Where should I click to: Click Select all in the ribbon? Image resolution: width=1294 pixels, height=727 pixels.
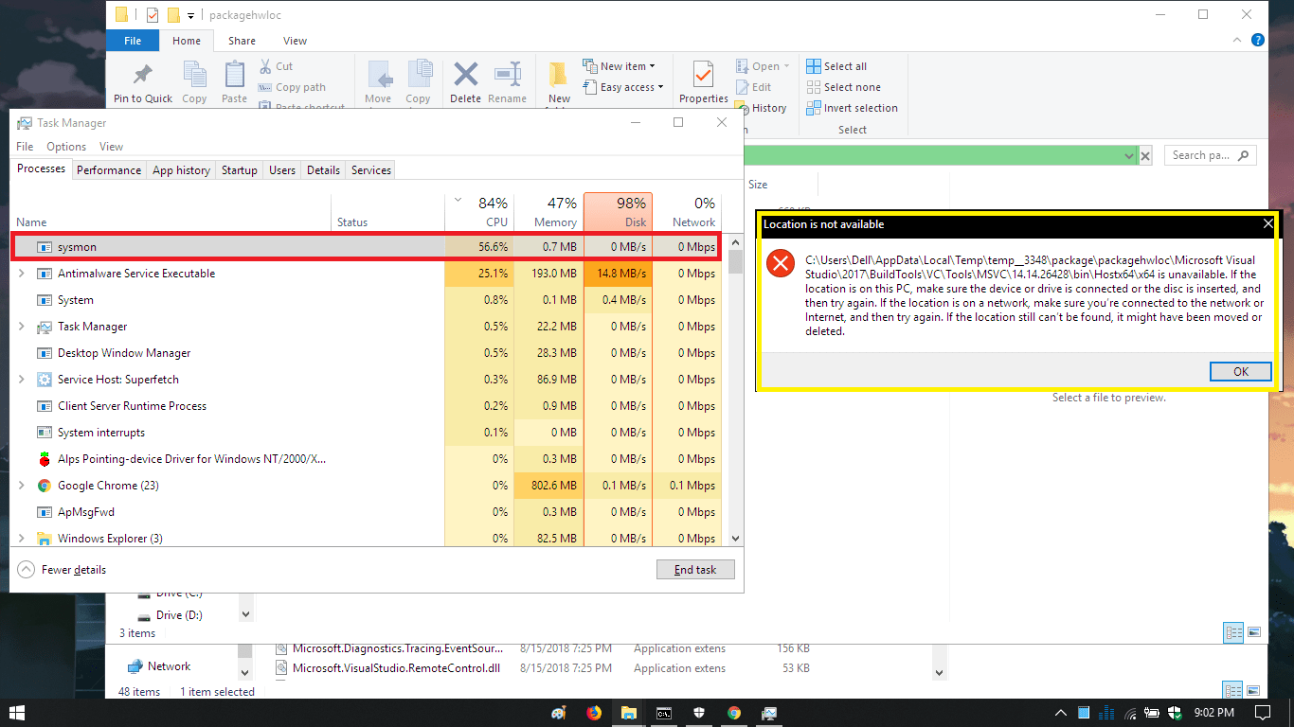point(841,65)
